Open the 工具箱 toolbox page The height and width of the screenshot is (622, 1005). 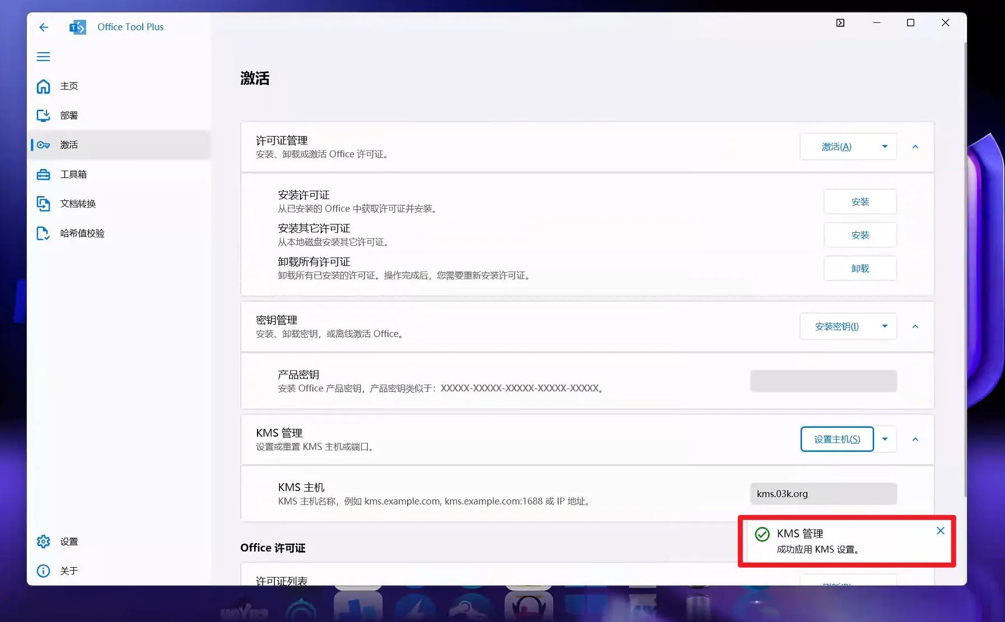click(x=119, y=174)
